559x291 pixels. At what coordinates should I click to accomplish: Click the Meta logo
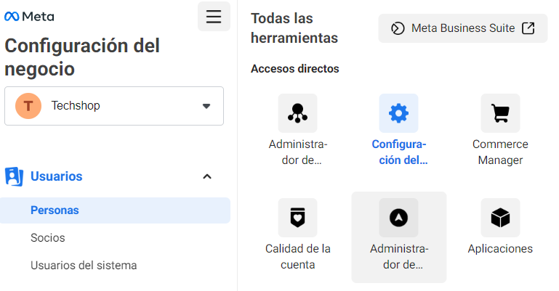(x=29, y=17)
